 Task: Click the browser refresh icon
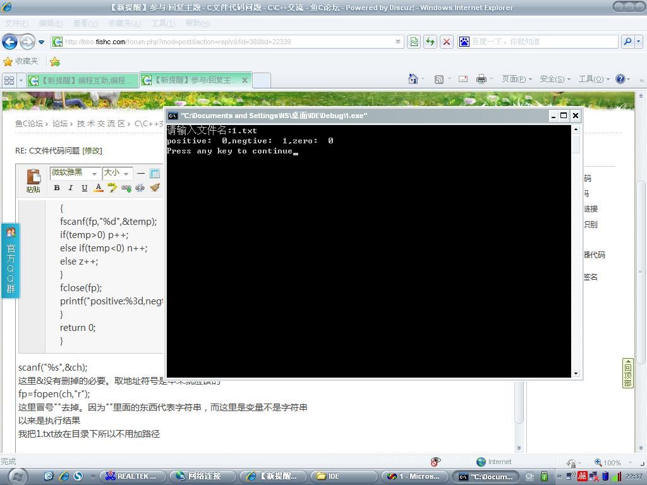(x=430, y=42)
